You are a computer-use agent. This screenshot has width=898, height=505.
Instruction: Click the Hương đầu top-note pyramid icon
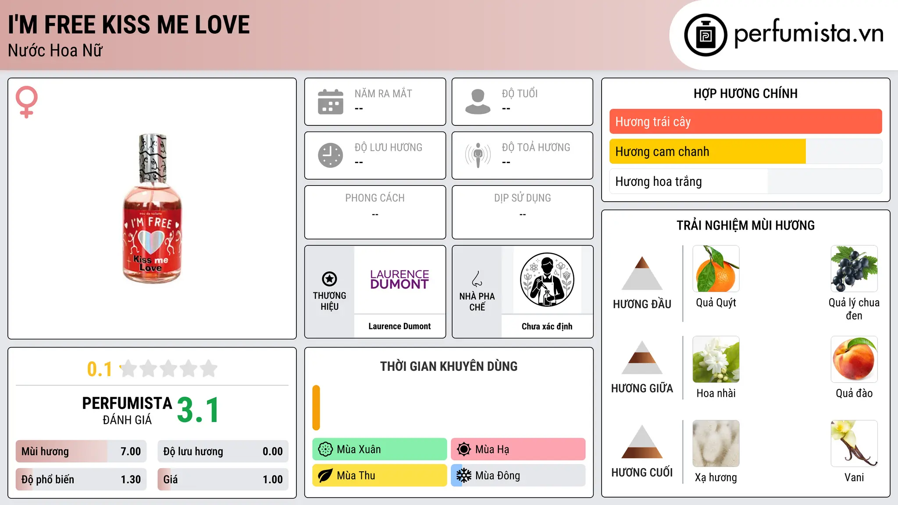[x=642, y=273]
